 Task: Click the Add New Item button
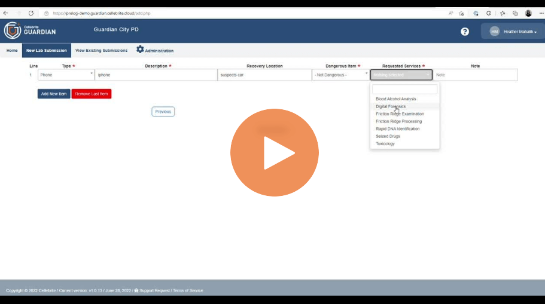click(x=54, y=94)
